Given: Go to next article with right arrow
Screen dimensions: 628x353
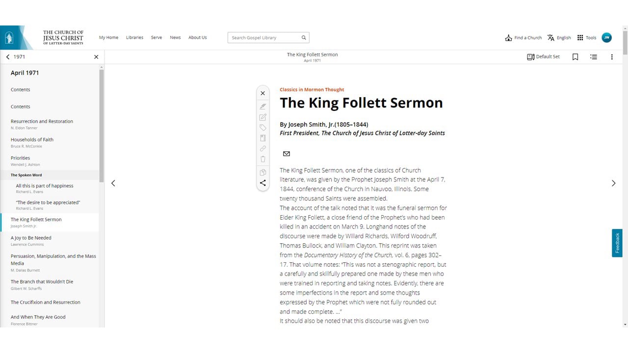Looking at the screenshot, I should click(613, 183).
